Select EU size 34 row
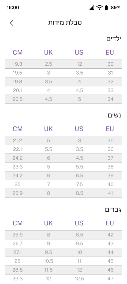 pyautogui.click(x=63, y=99)
